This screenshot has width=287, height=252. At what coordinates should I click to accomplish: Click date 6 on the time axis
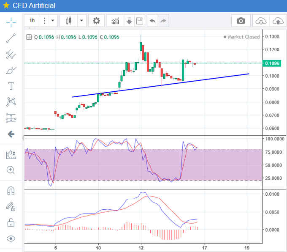tap(56, 248)
